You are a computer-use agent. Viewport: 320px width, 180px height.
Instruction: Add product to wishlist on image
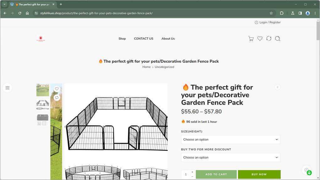pyautogui.click(x=57, y=89)
